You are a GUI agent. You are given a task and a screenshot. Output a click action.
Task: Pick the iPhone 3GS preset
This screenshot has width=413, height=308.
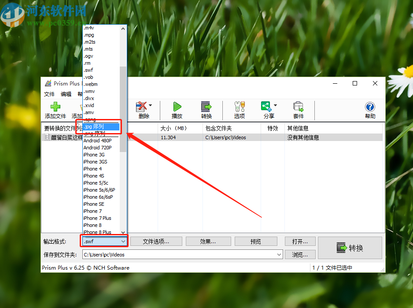point(101,162)
